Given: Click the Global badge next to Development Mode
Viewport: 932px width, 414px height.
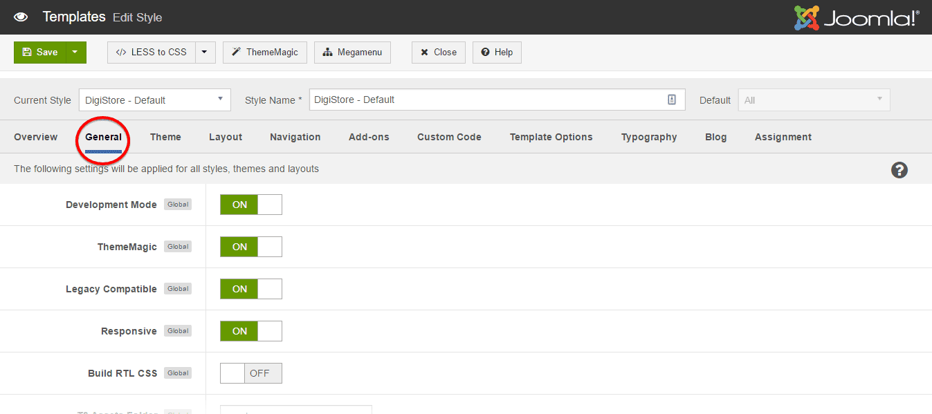Looking at the screenshot, I should 178,205.
